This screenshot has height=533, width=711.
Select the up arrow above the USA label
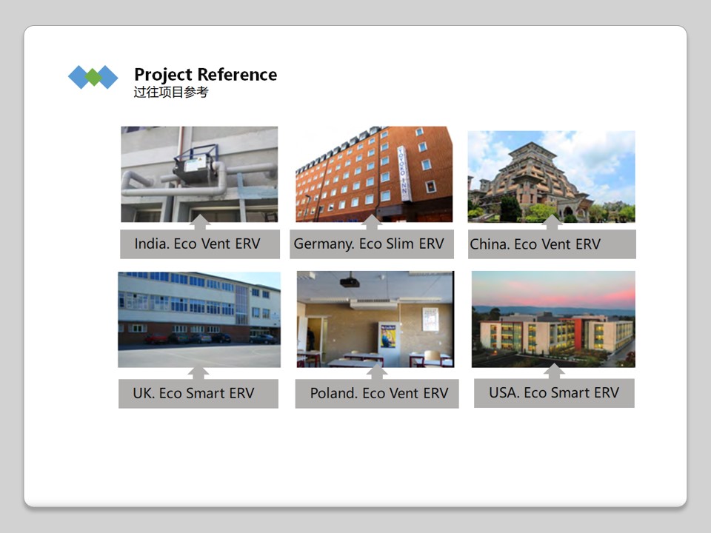554,372
